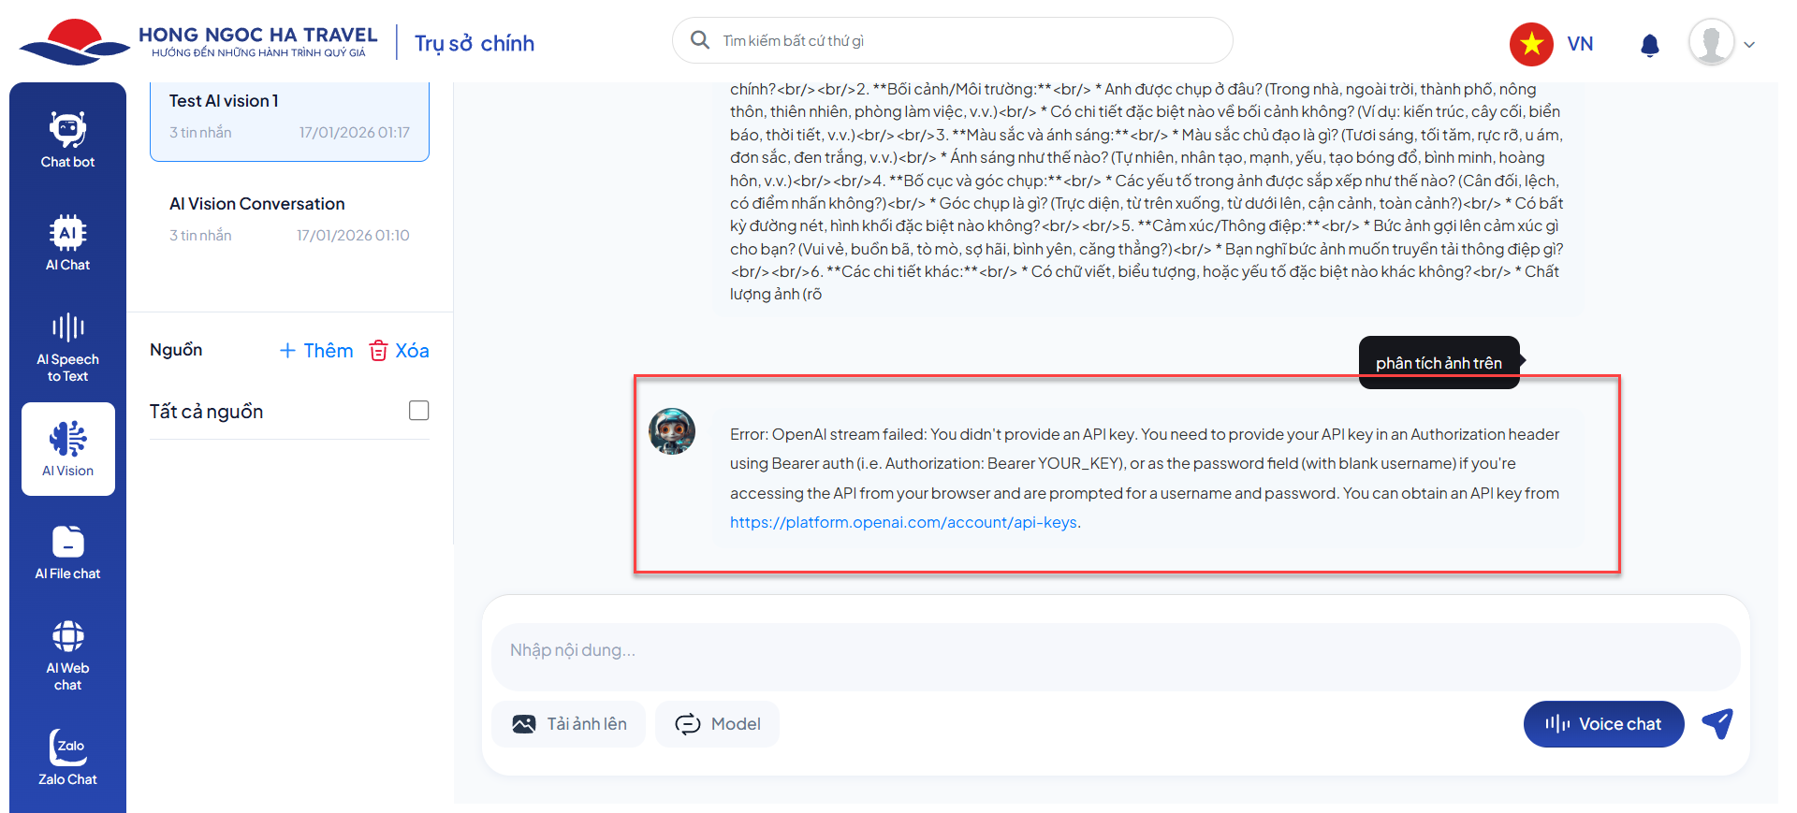1797x813 pixels.
Task: Open the OpenAI api-keys hyperlink
Action: pyautogui.click(x=903, y=522)
